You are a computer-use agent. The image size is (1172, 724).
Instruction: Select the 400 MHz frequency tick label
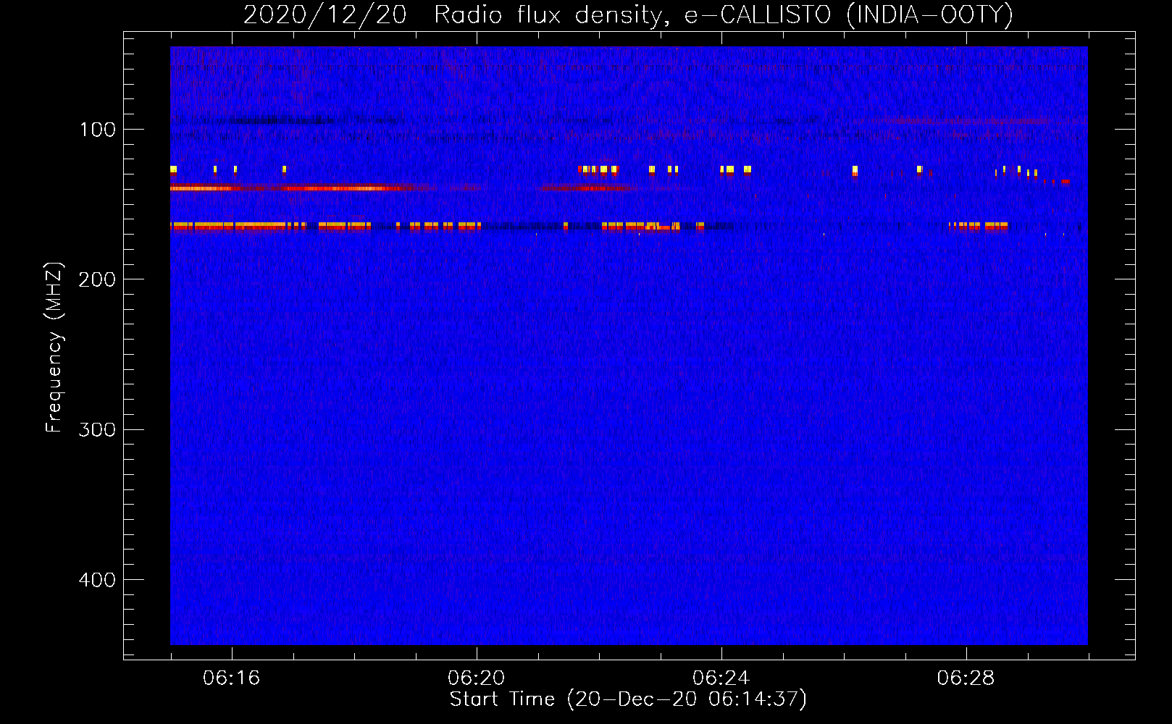click(96, 581)
